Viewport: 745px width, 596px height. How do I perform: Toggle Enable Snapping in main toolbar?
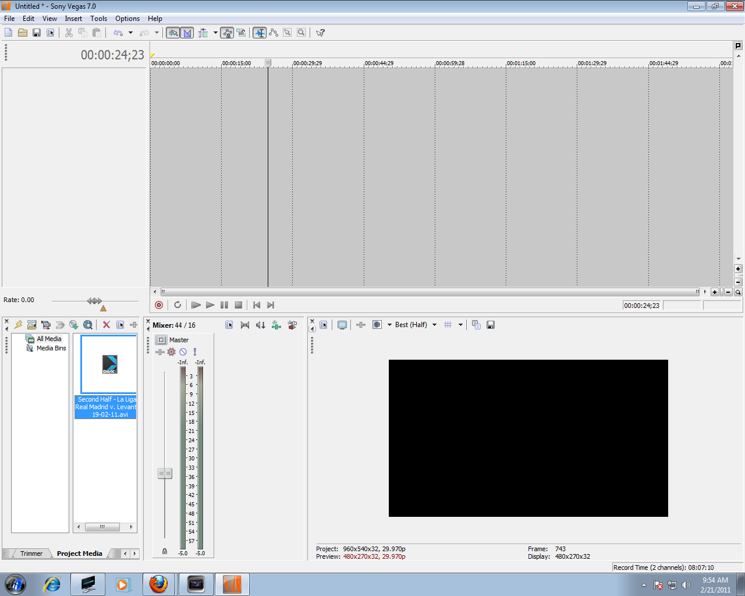173,33
